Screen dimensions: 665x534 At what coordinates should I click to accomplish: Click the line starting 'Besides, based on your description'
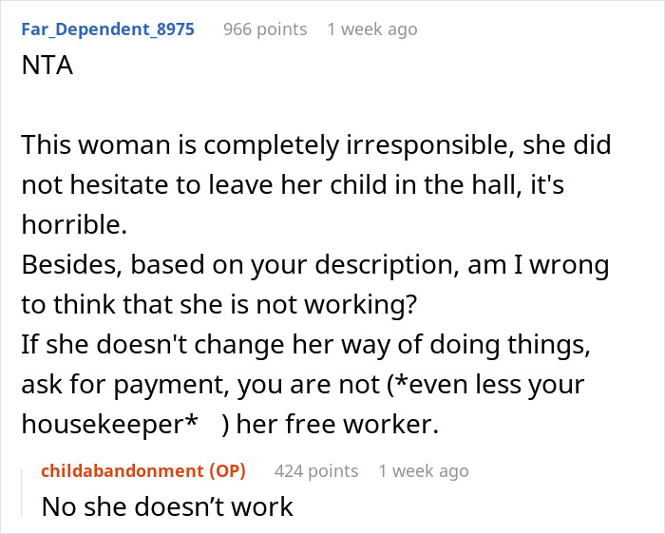coord(315,263)
